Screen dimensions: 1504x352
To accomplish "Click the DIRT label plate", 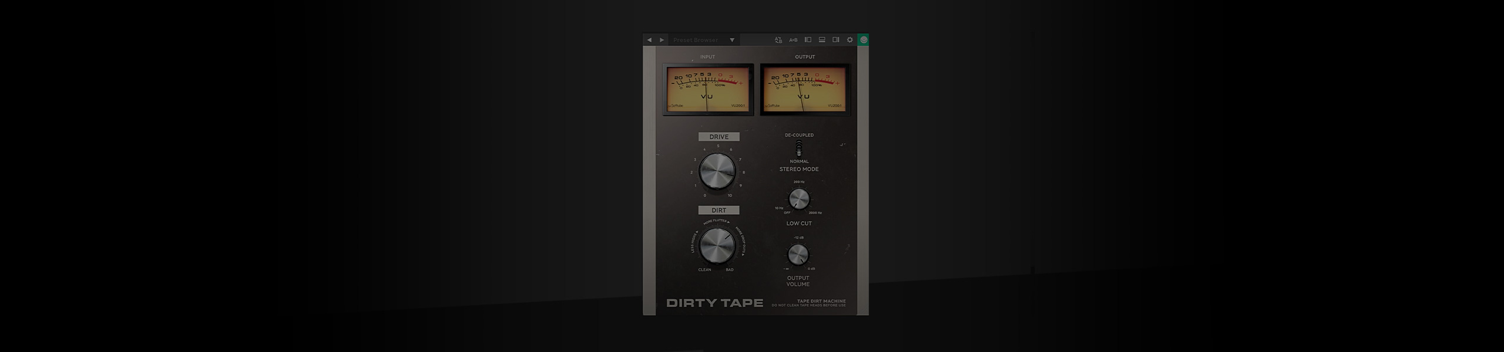I will (x=719, y=210).
